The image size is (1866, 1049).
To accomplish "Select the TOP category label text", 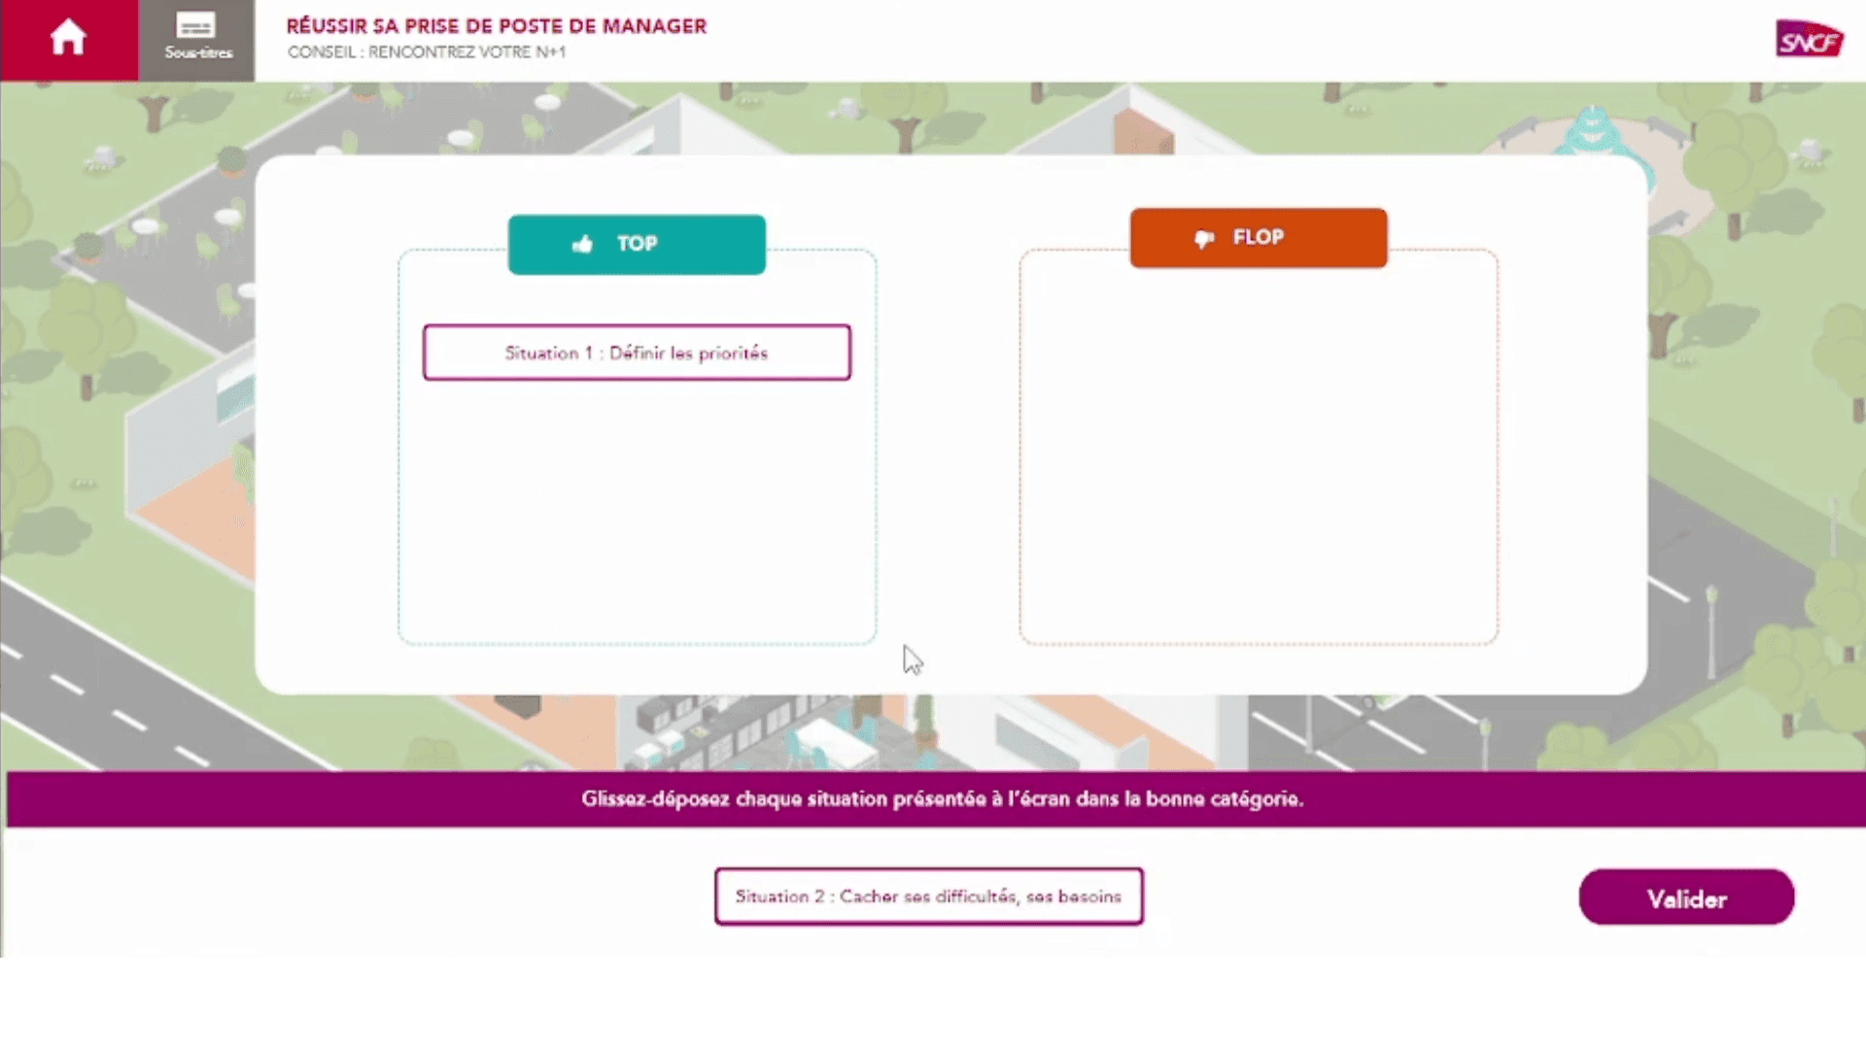I will click(x=638, y=244).
